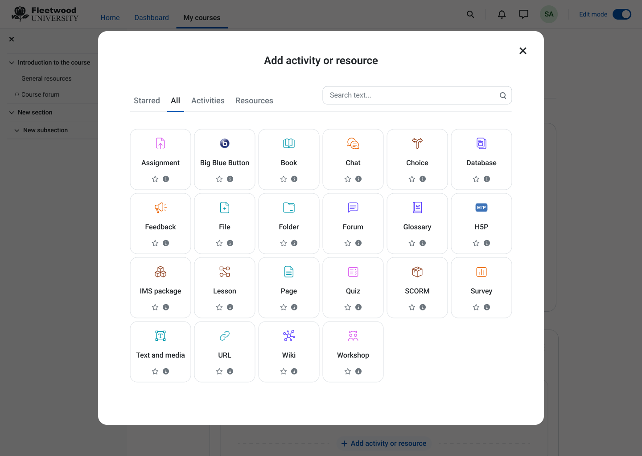The height and width of the screenshot is (456, 642).
Task: Open the Resources tab
Action: [254, 101]
